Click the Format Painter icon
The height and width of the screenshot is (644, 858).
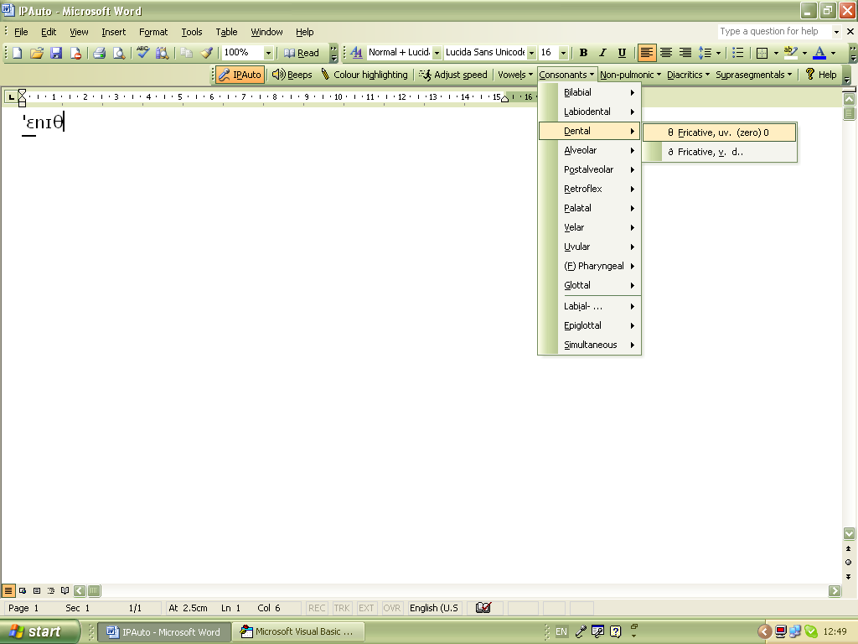click(x=206, y=53)
